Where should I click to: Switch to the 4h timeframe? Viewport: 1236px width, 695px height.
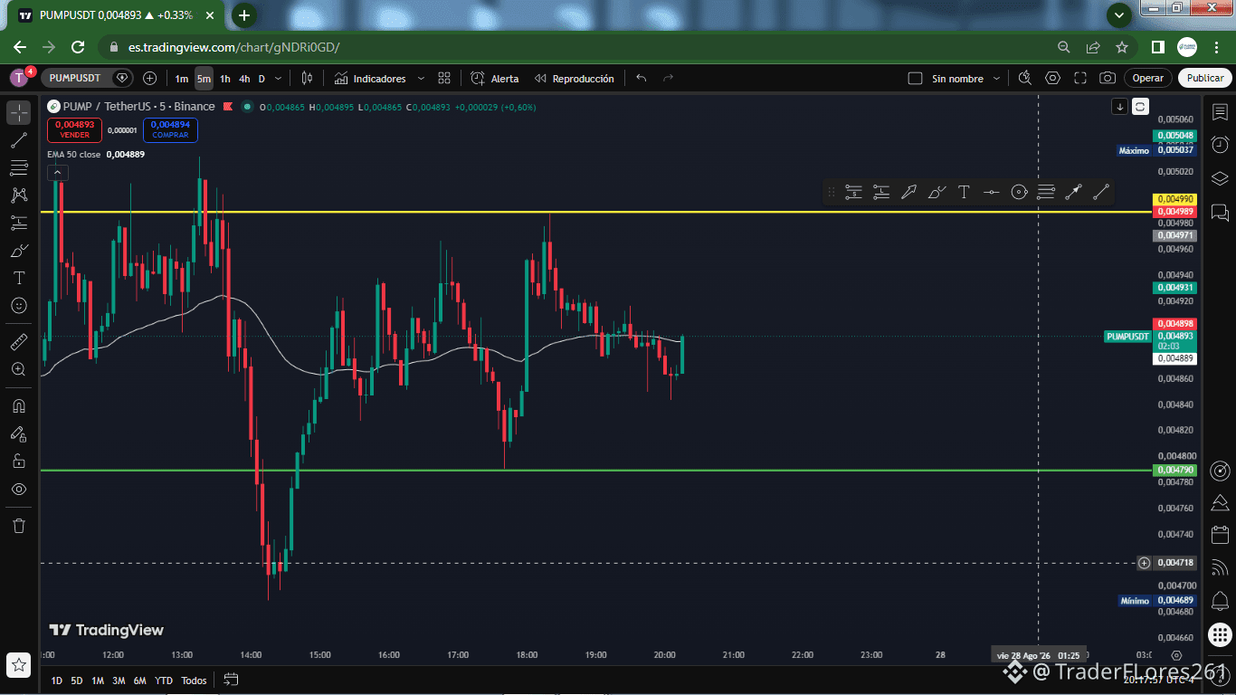(244, 79)
